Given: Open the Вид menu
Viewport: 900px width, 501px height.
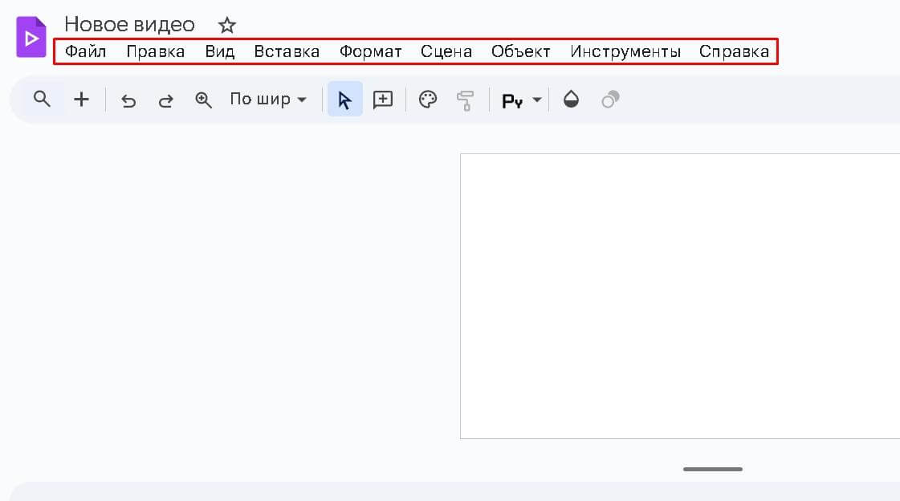Looking at the screenshot, I should 220,51.
